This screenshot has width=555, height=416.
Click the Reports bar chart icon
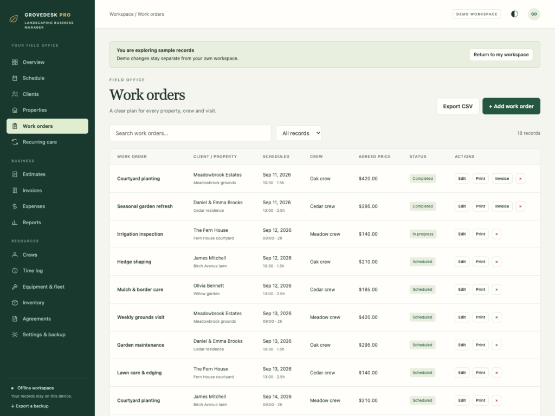[15, 223]
